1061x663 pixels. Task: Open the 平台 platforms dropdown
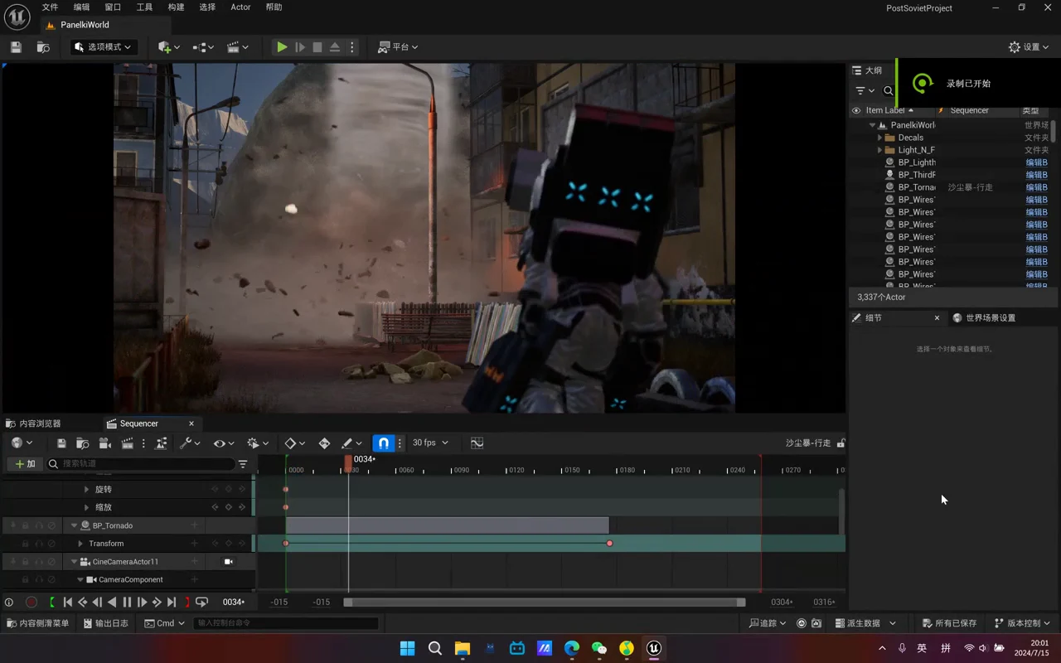click(398, 47)
